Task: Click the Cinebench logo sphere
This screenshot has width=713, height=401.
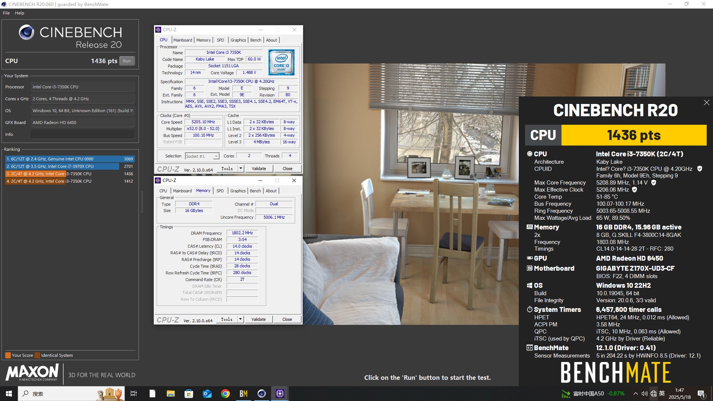Action: 26,33
